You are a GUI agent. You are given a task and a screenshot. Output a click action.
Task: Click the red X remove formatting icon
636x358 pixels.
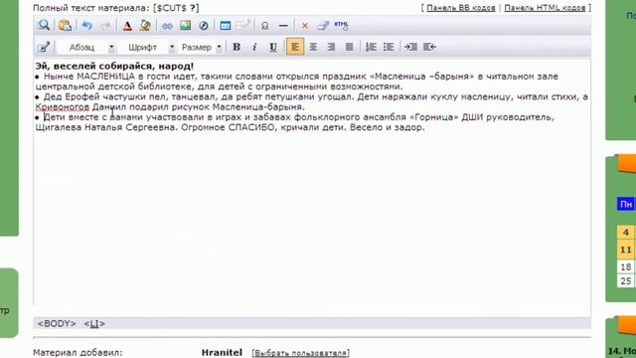tap(305, 26)
